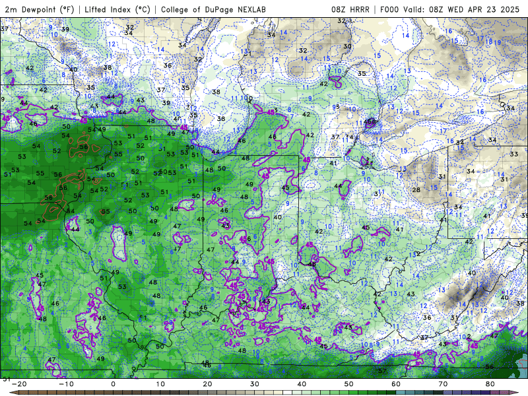
Task: Click the '-20' color scale label
Action: (19, 384)
